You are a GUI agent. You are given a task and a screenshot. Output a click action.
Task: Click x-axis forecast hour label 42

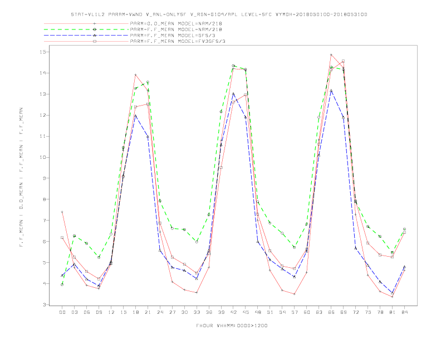click(x=233, y=312)
